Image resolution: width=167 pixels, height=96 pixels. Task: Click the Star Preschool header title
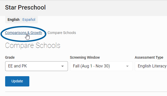[x=25, y=7]
